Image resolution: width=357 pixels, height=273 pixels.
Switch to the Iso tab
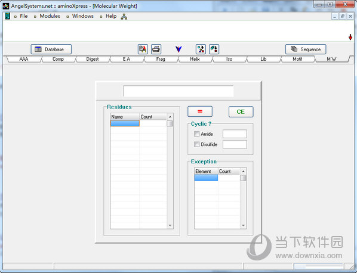pyautogui.click(x=229, y=59)
